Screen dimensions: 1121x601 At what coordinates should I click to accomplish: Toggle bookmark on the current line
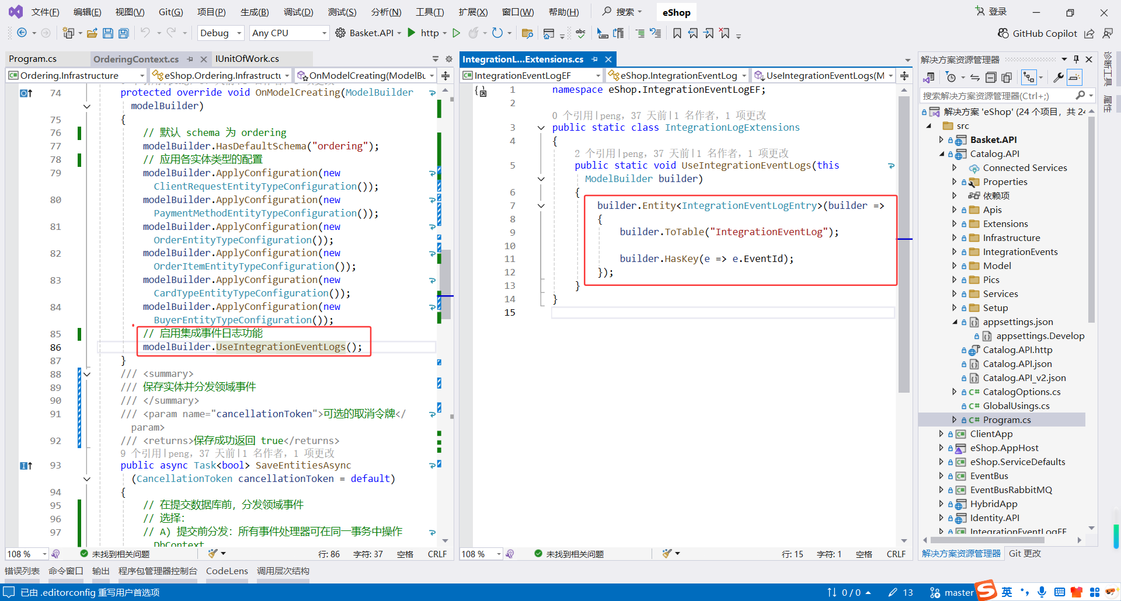677,33
